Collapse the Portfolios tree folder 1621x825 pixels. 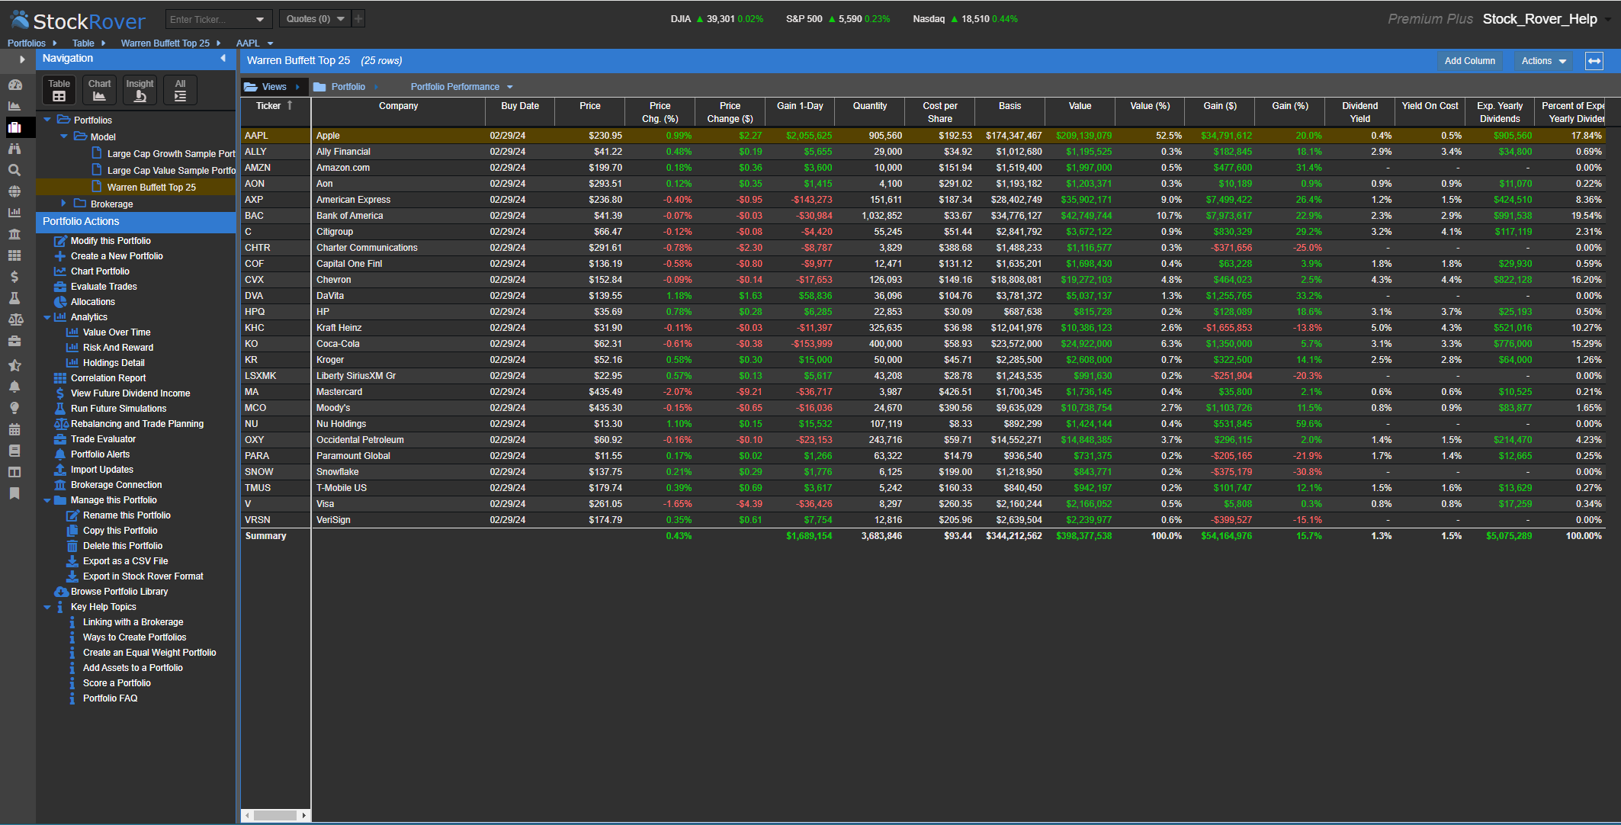point(47,120)
